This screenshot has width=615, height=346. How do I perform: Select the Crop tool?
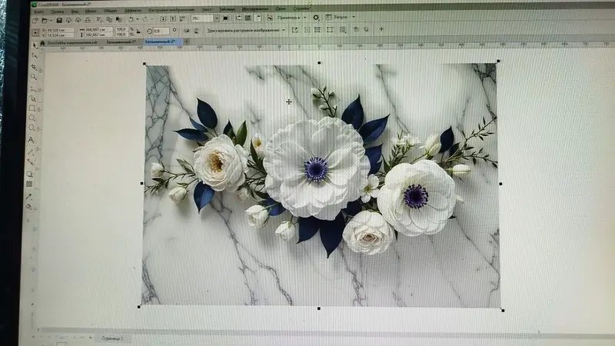click(x=34, y=67)
